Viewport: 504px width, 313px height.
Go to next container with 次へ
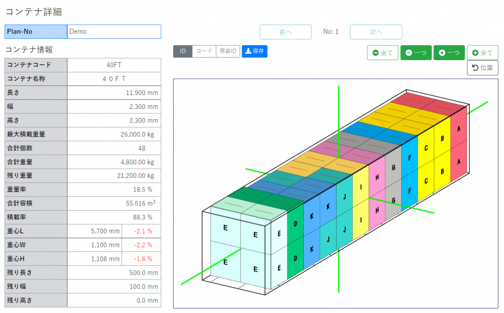[x=376, y=32]
